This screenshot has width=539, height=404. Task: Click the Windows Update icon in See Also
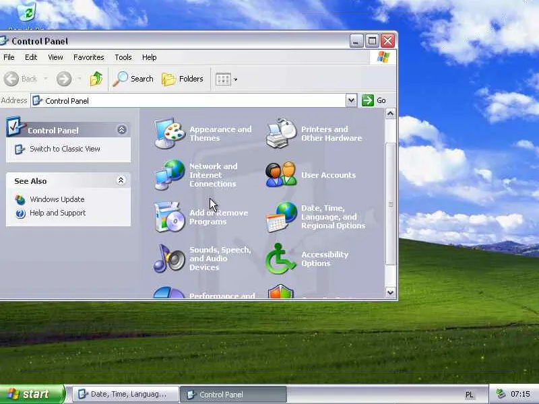click(20, 199)
